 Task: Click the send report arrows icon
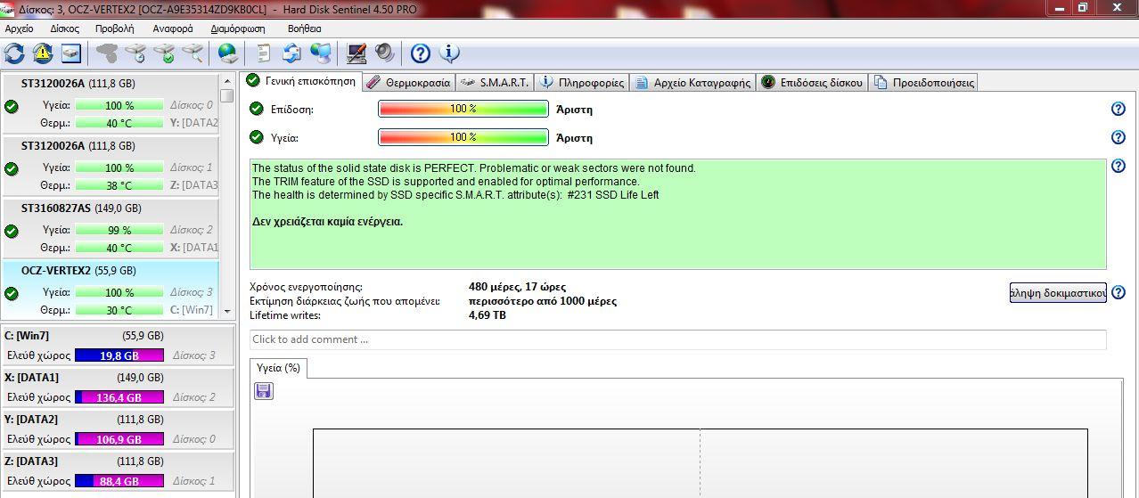(x=291, y=53)
